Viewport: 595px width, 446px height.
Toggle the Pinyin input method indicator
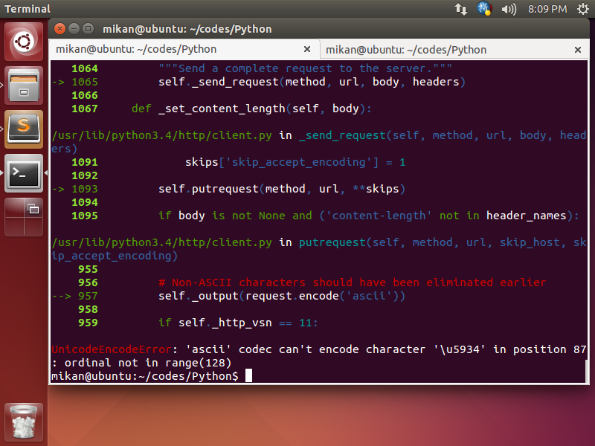[485, 10]
